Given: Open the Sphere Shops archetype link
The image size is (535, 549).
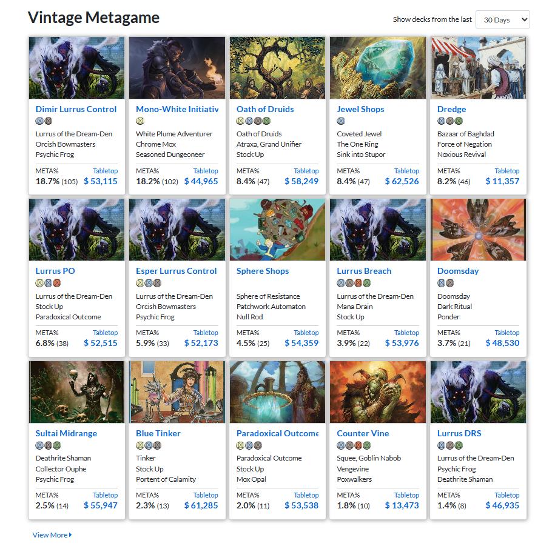Looking at the screenshot, I should (x=262, y=271).
